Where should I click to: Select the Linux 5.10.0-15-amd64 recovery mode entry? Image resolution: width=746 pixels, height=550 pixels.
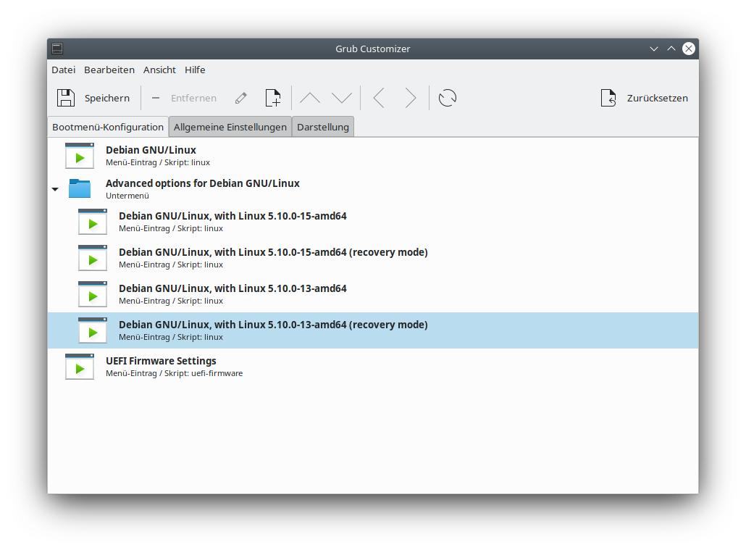tap(273, 258)
